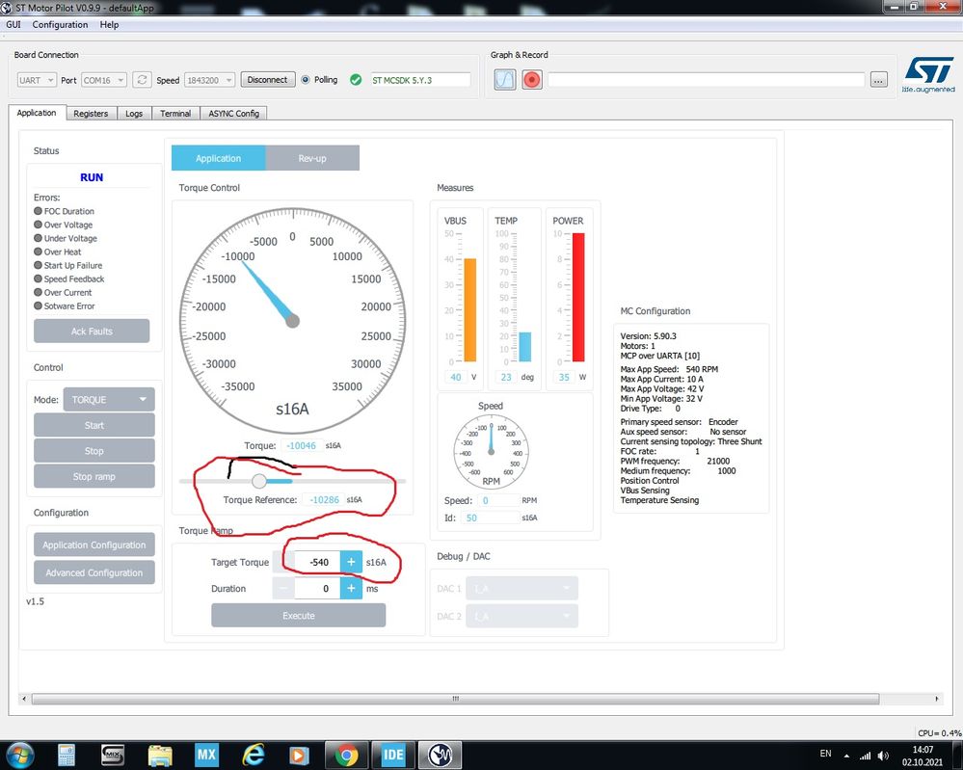Click the Start motor button

click(94, 425)
